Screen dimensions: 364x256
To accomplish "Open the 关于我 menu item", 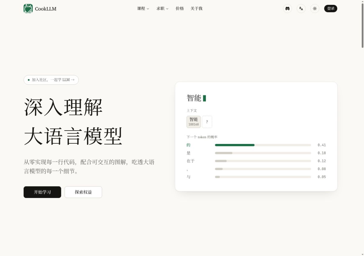I will point(196,9).
